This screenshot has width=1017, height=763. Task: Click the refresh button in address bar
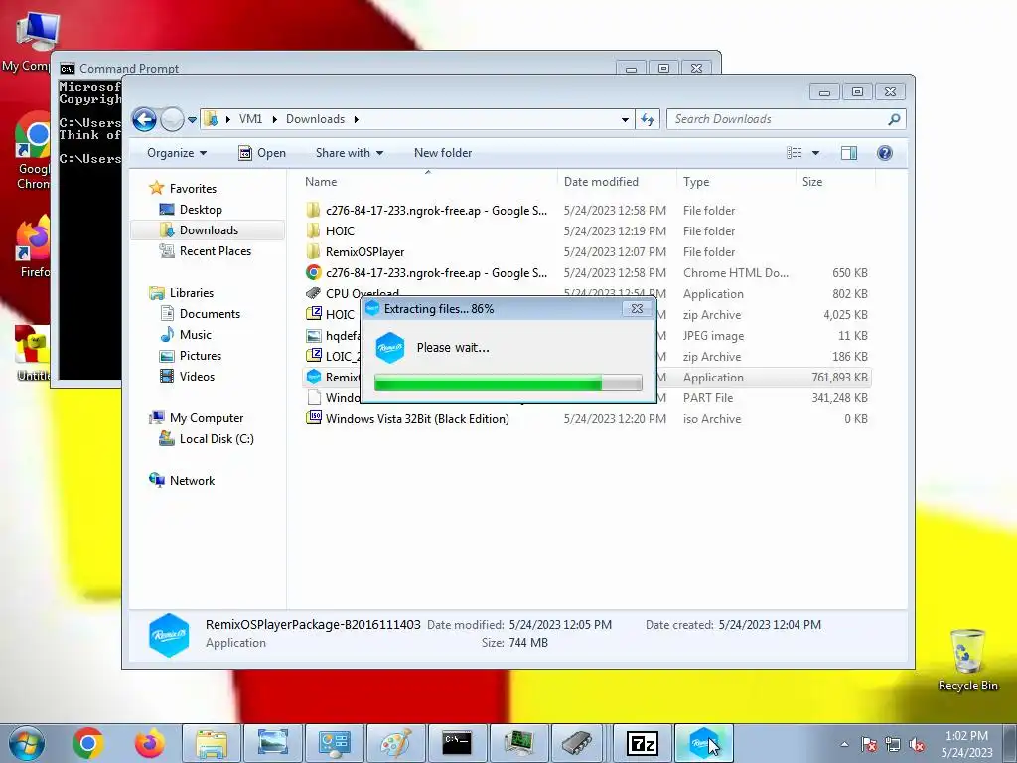[648, 119]
